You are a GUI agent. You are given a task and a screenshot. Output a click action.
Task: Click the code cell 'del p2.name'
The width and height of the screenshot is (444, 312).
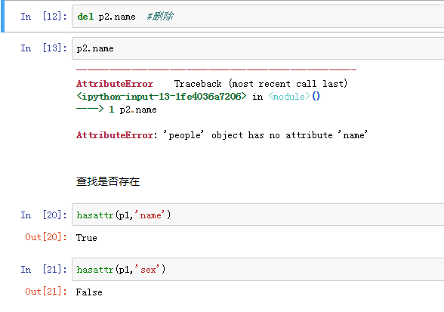[x=258, y=17]
